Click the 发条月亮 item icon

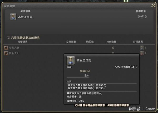[x=6, y=48]
